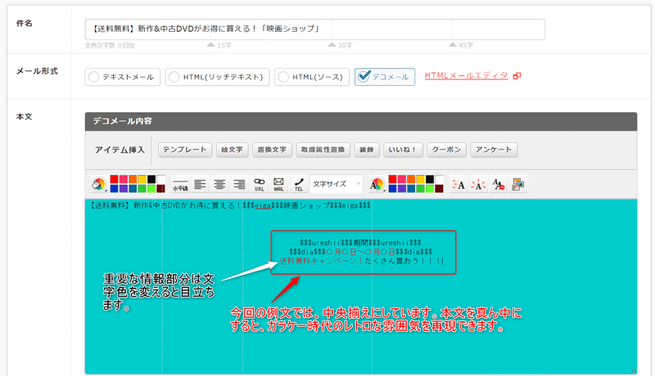655x376 pixels.
Task: Align text to the right
Action: pyautogui.click(x=239, y=184)
